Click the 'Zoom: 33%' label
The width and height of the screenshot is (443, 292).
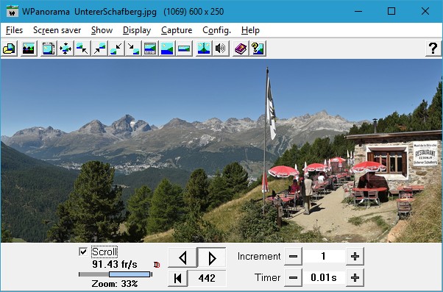coord(115,283)
